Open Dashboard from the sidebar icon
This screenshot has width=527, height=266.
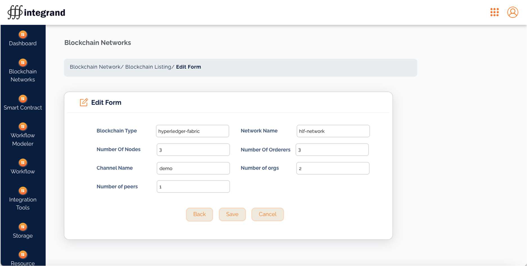[23, 35]
